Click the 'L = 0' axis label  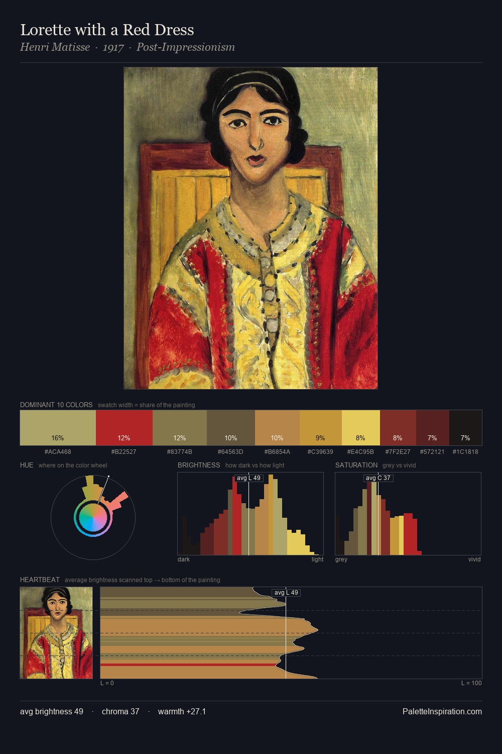click(107, 683)
